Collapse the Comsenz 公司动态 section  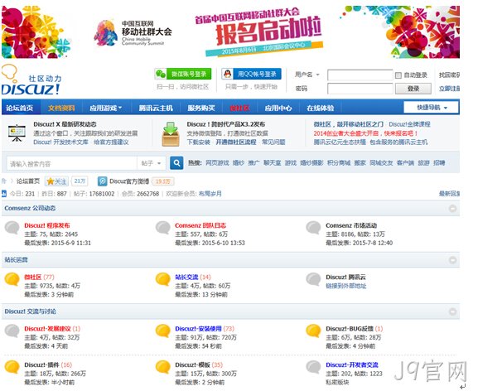pyautogui.click(x=452, y=209)
